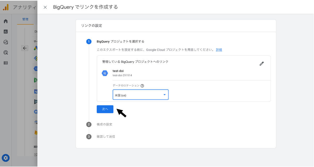The height and width of the screenshot is (167, 314).
Task: Click the 次へ button
Action: pos(105,109)
